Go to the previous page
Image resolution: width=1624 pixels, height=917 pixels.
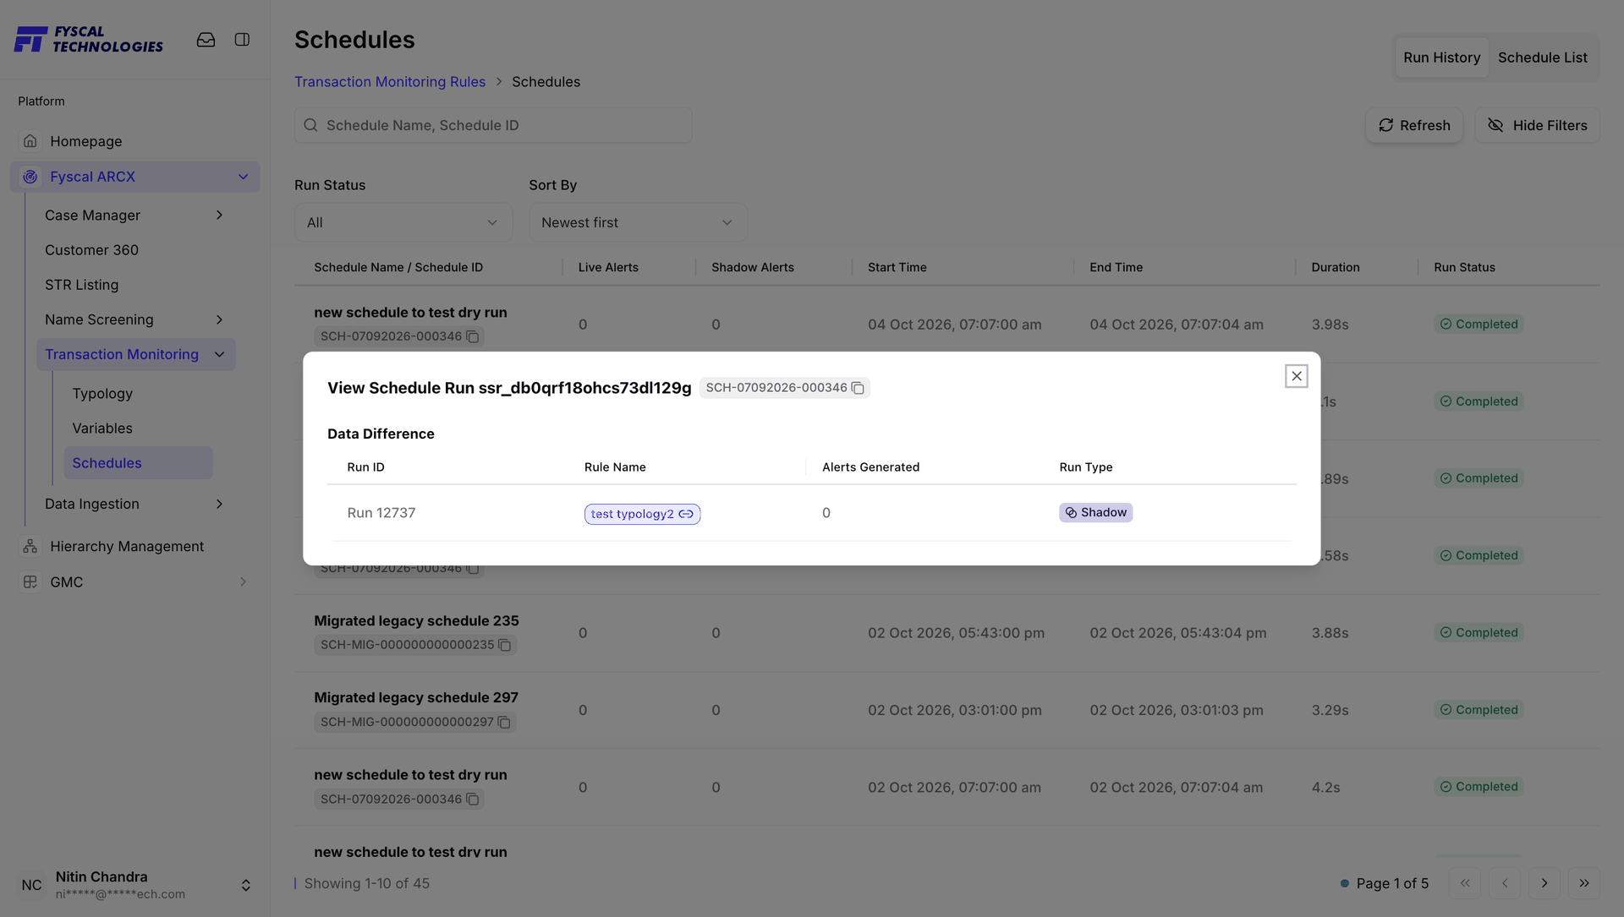pyautogui.click(x=1505, y=883)
